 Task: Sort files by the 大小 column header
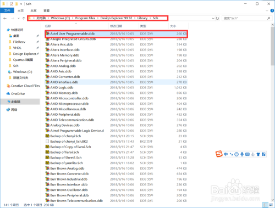point(173,26)
